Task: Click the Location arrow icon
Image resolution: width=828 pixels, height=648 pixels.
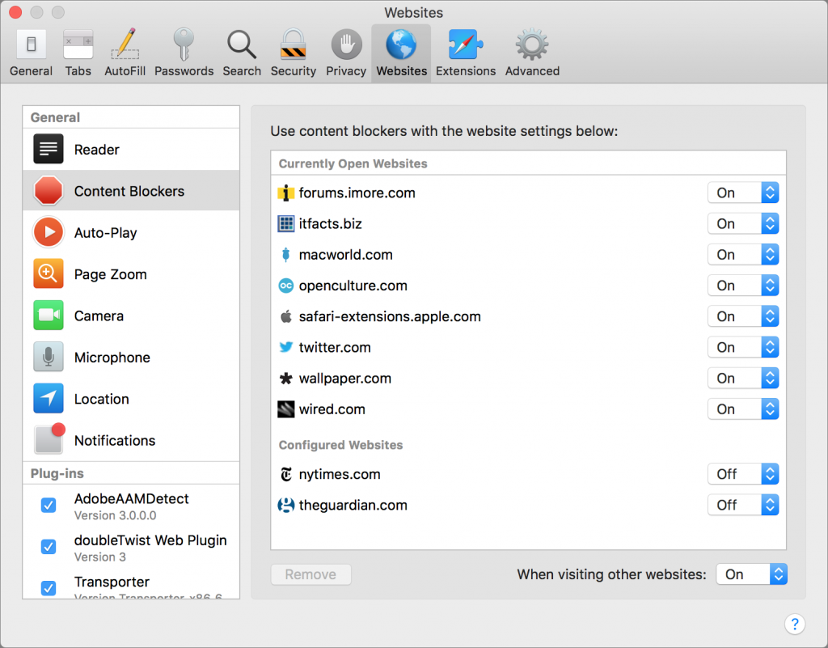Action: pos(49,398)
